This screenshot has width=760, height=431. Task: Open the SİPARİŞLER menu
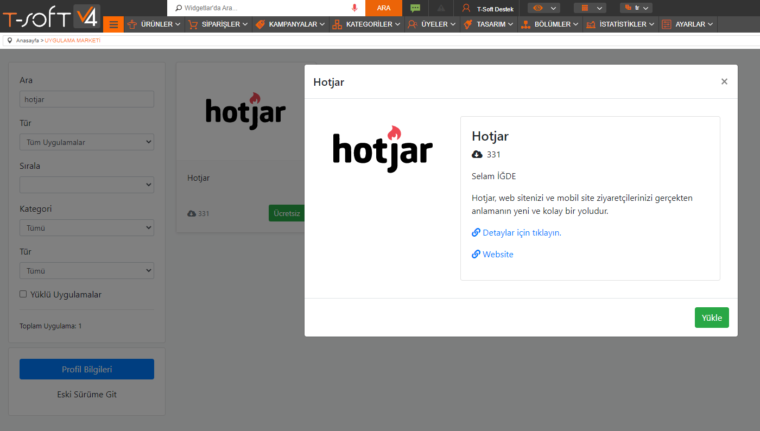pyautogui.click(x=218, y=24)
